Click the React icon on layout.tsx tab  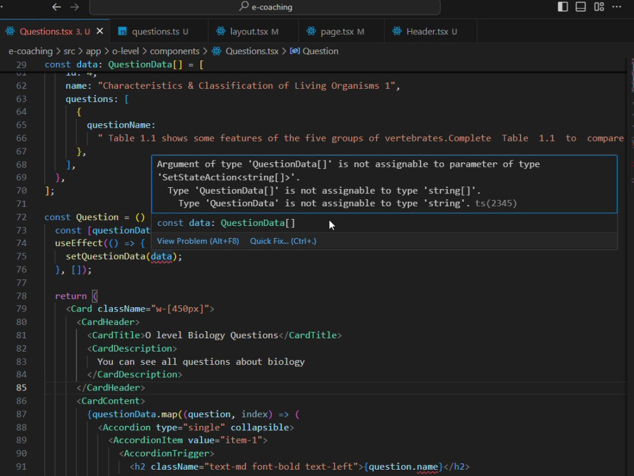pyautogui.click(x=221, y=31)
